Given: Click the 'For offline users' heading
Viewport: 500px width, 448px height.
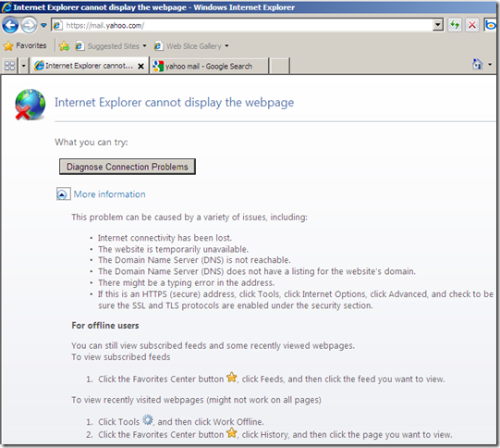Looking at the screenshot, I should click(x=105, y=326).
